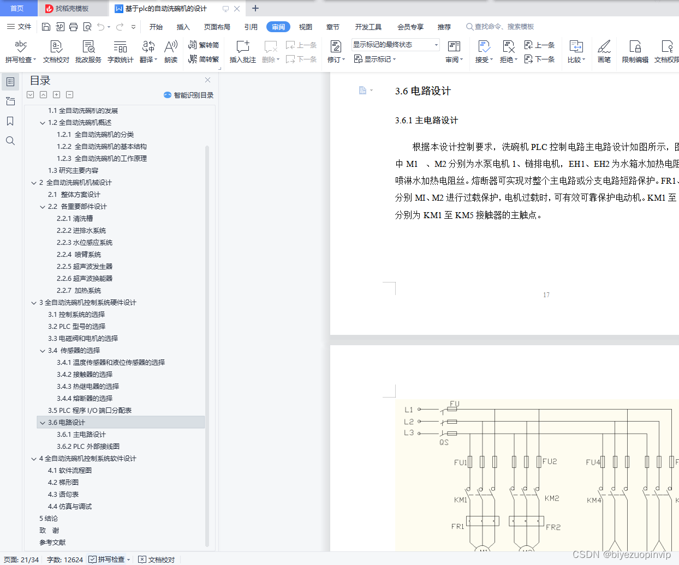Enable track changes (修订)
Viewport: 679px width, 565px height.
pyautogui.click(x=336, y=52)
